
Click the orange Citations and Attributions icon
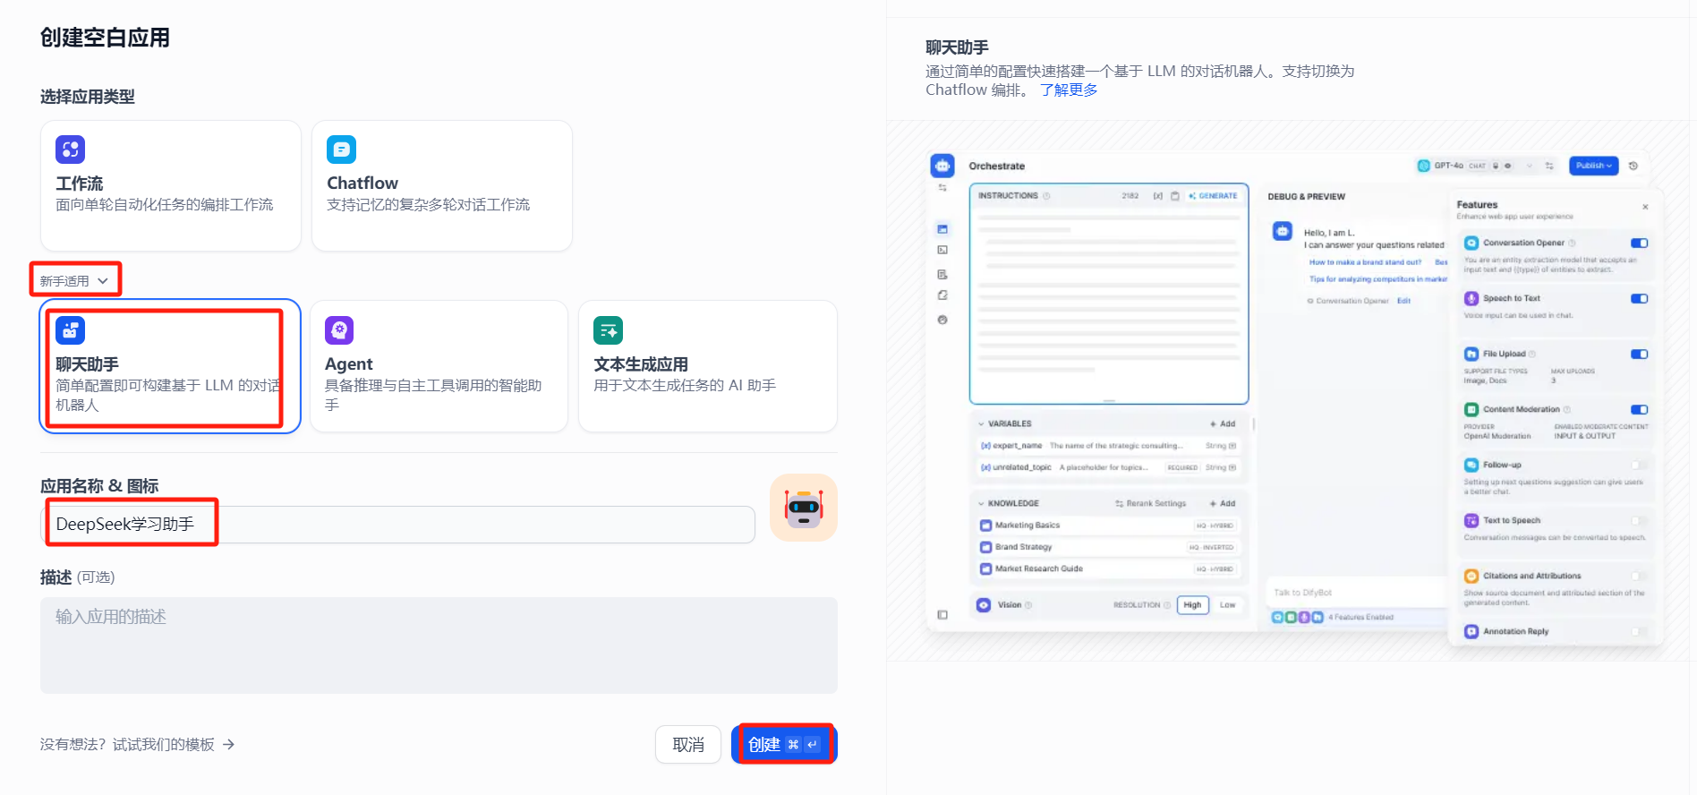(1471, 577)
